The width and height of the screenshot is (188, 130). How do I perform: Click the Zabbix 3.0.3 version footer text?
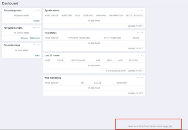(x=150, y=126)
